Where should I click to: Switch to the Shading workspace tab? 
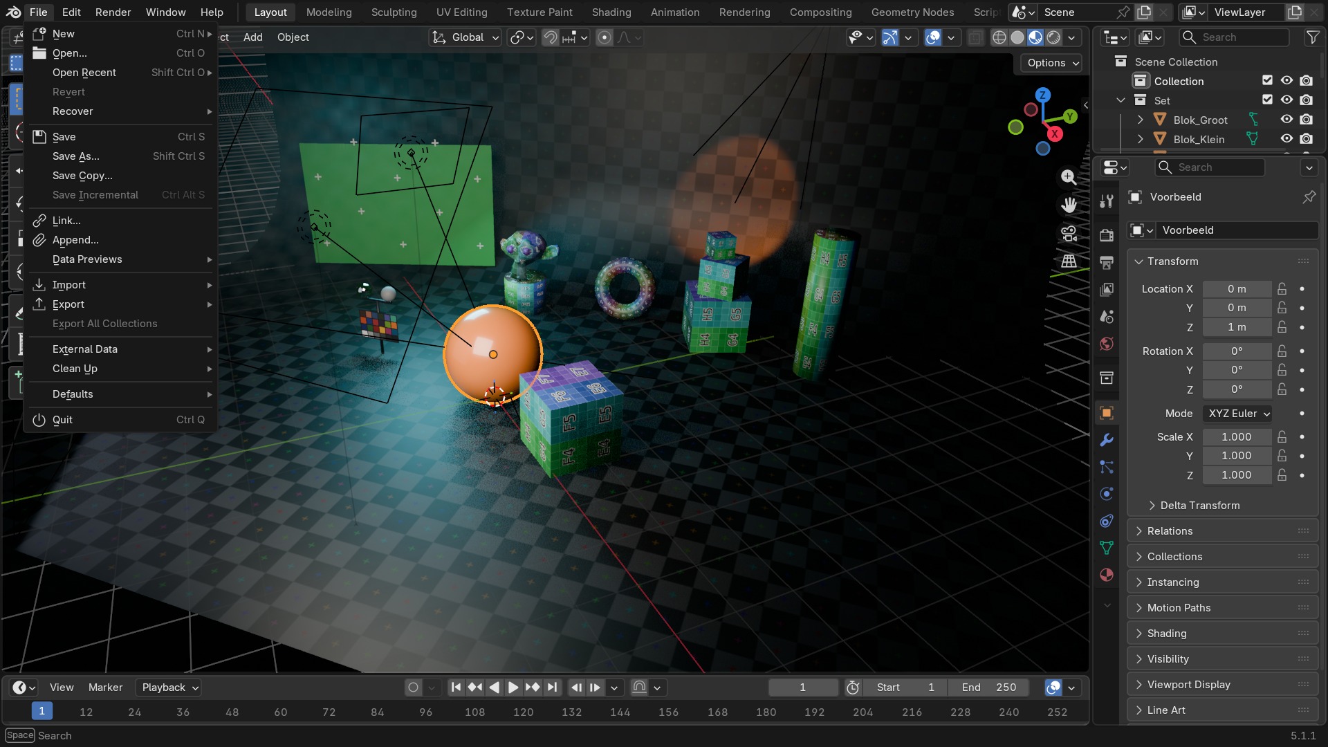[x=611, y=12]
